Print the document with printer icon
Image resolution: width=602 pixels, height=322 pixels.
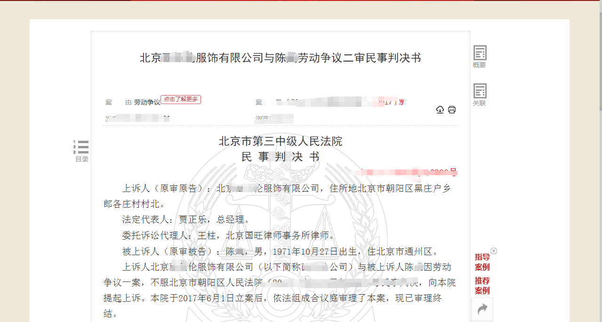tap(452, 110)
